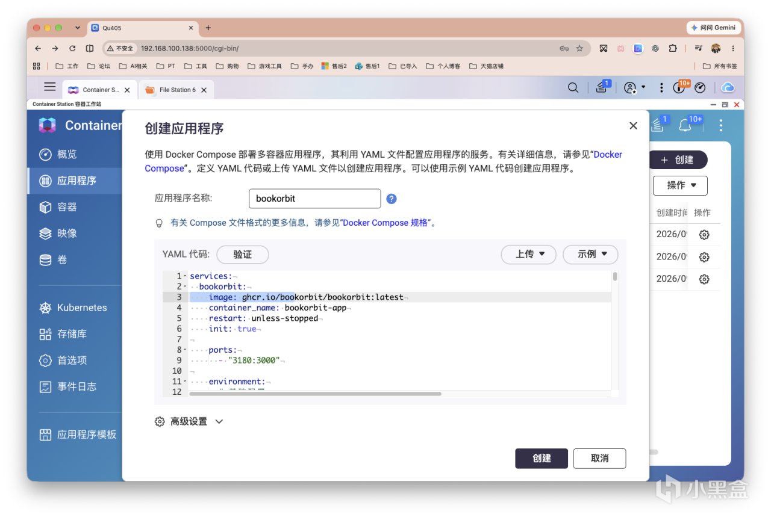Open the browser extensions puzzle icon
This screenshot has width=771, height=517.
(673, 48)
